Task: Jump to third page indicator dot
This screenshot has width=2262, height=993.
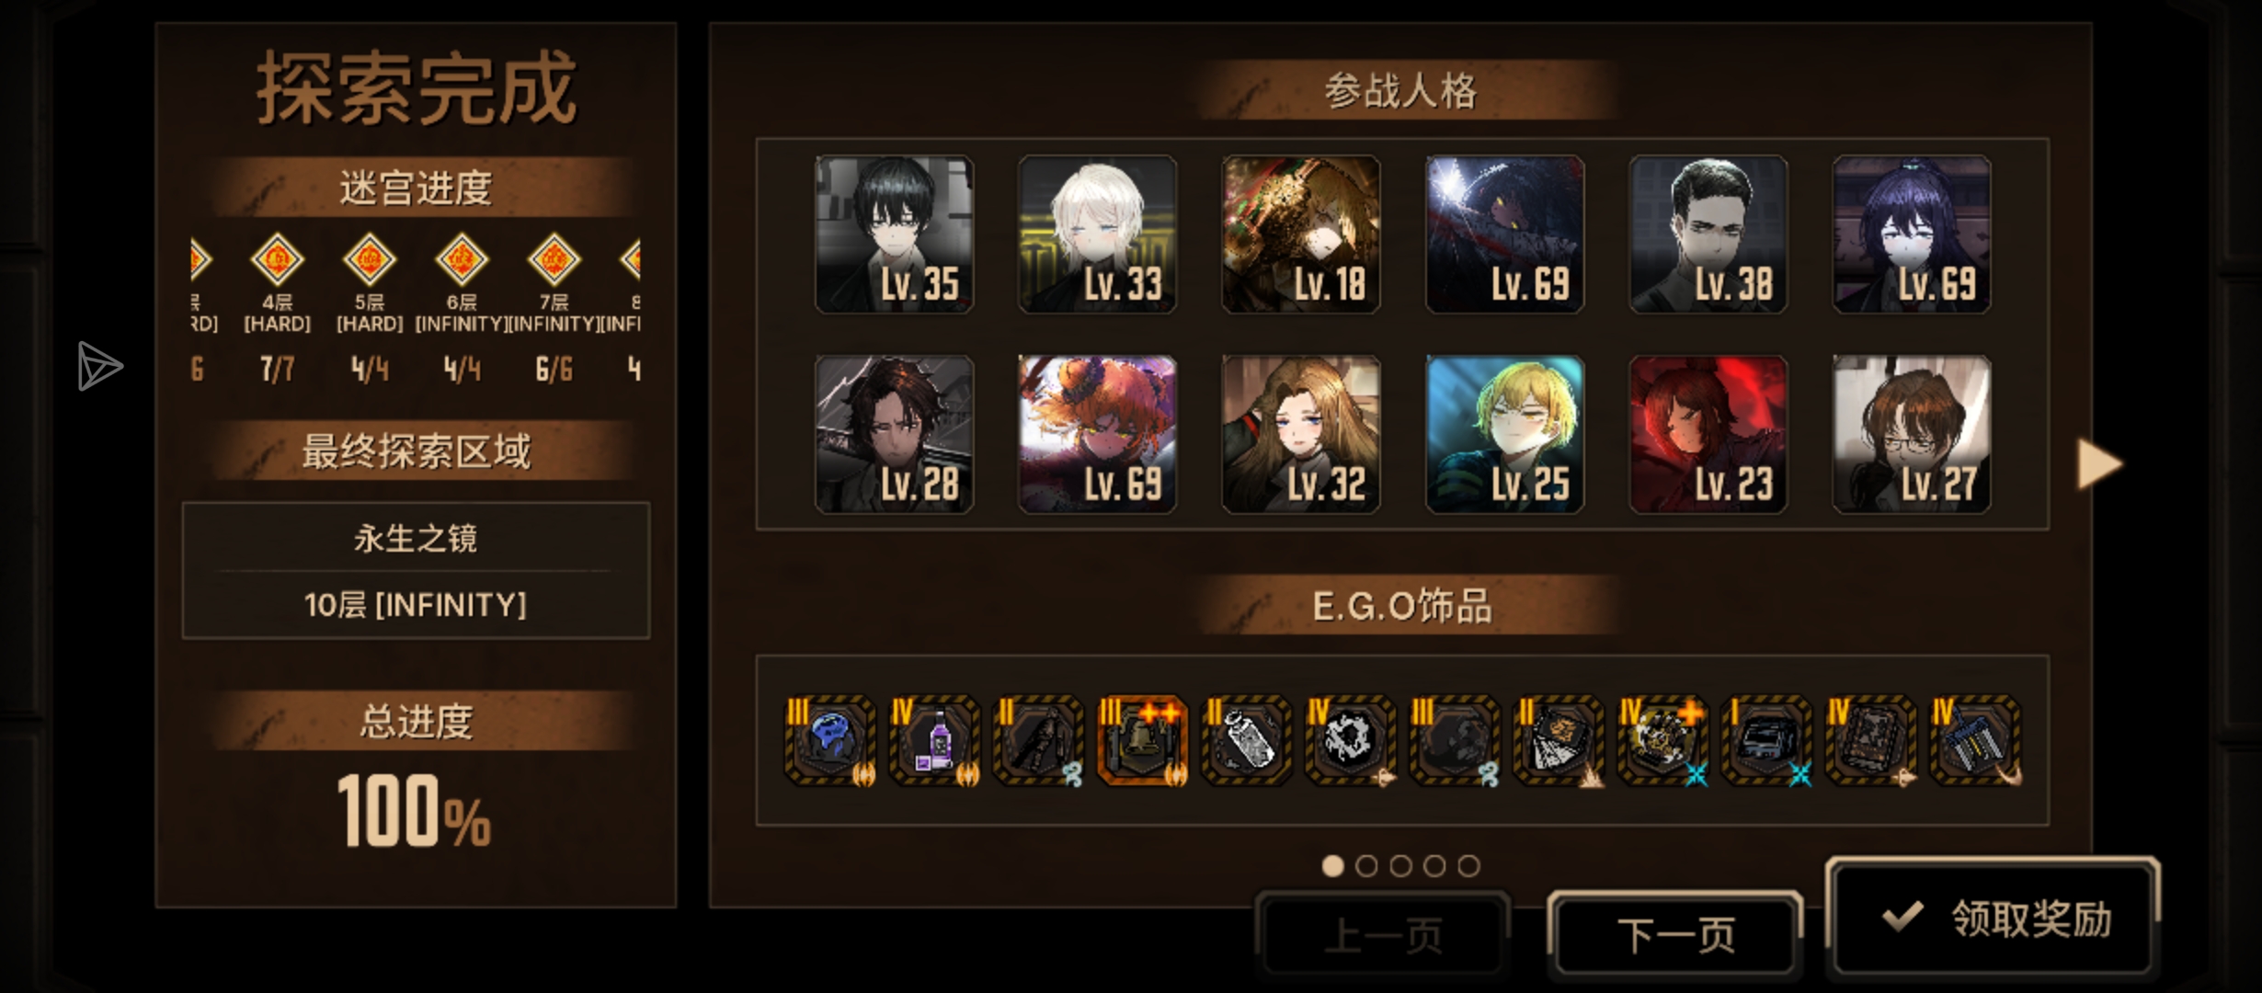Action: 1400,866
